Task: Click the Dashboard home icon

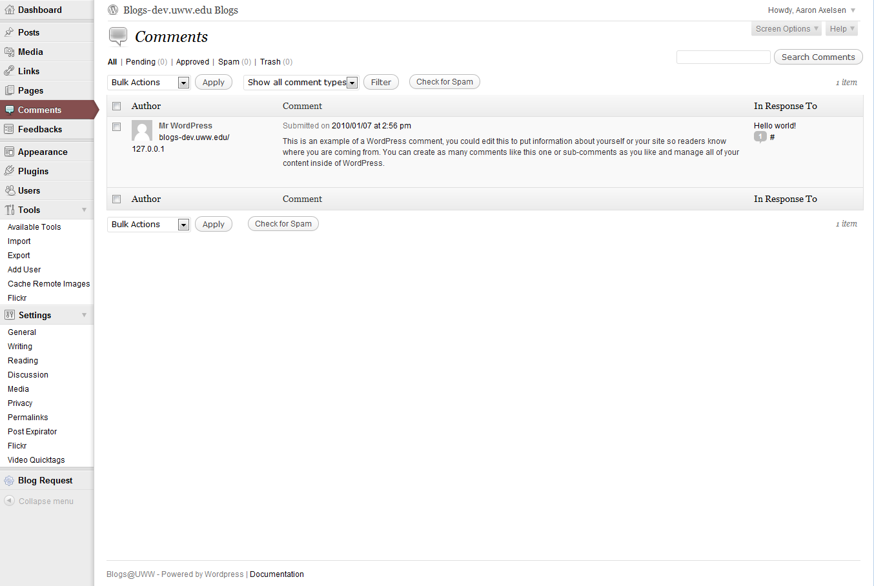Action: coord(9,10)
